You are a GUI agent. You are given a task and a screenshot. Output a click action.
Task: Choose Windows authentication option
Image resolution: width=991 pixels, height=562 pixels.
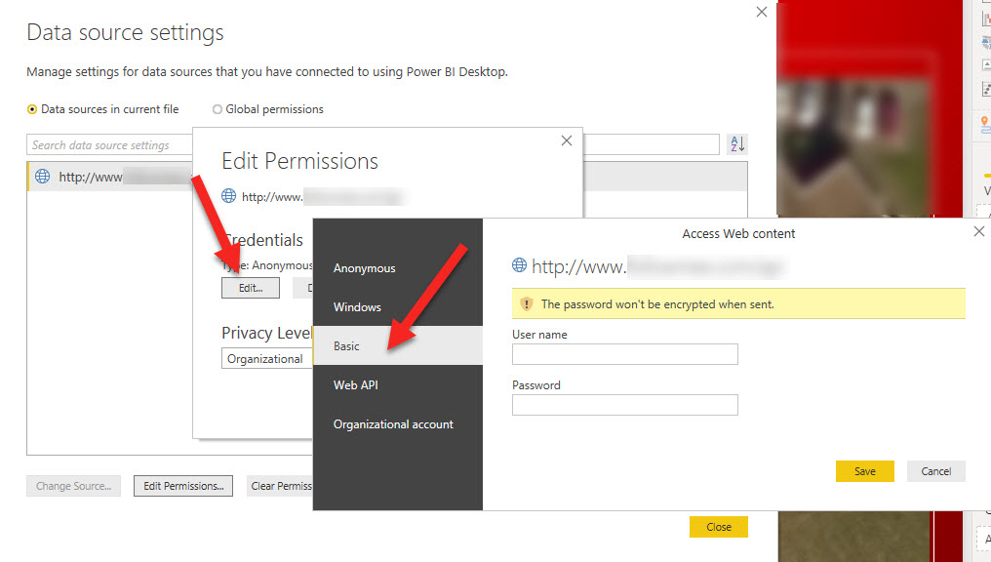[x=398, y=307]
